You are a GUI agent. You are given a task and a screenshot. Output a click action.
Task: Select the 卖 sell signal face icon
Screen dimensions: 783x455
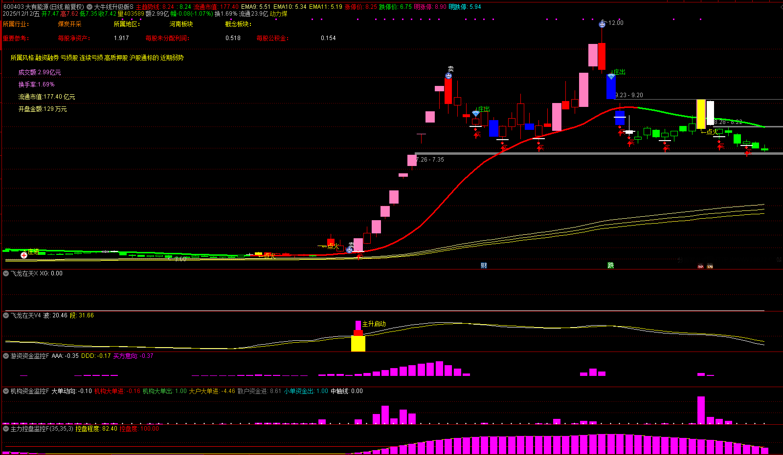[448, 76]
